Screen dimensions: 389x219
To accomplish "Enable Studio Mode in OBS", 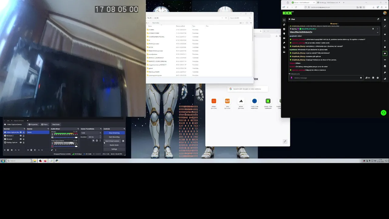I will pyautogui.click(x=114, y=145).
